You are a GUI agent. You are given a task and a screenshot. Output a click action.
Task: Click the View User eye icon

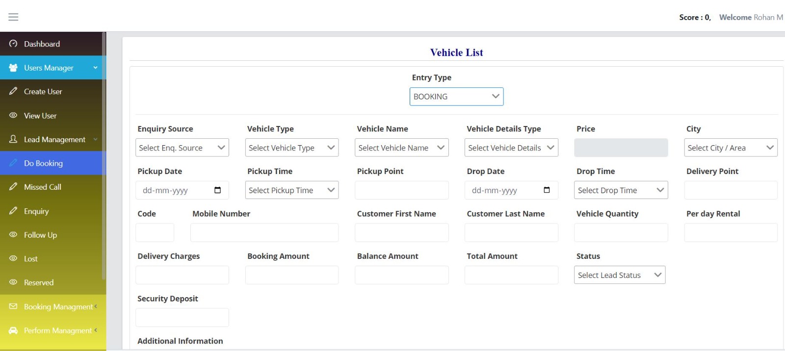(13, 116)
